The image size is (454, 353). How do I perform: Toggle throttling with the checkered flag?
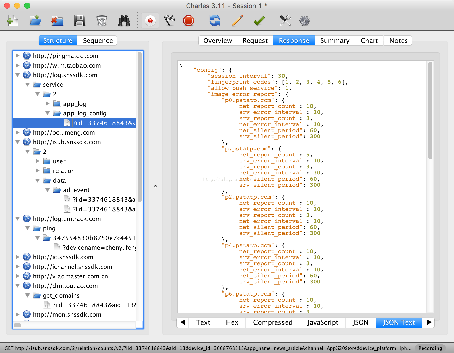point(169,21)
